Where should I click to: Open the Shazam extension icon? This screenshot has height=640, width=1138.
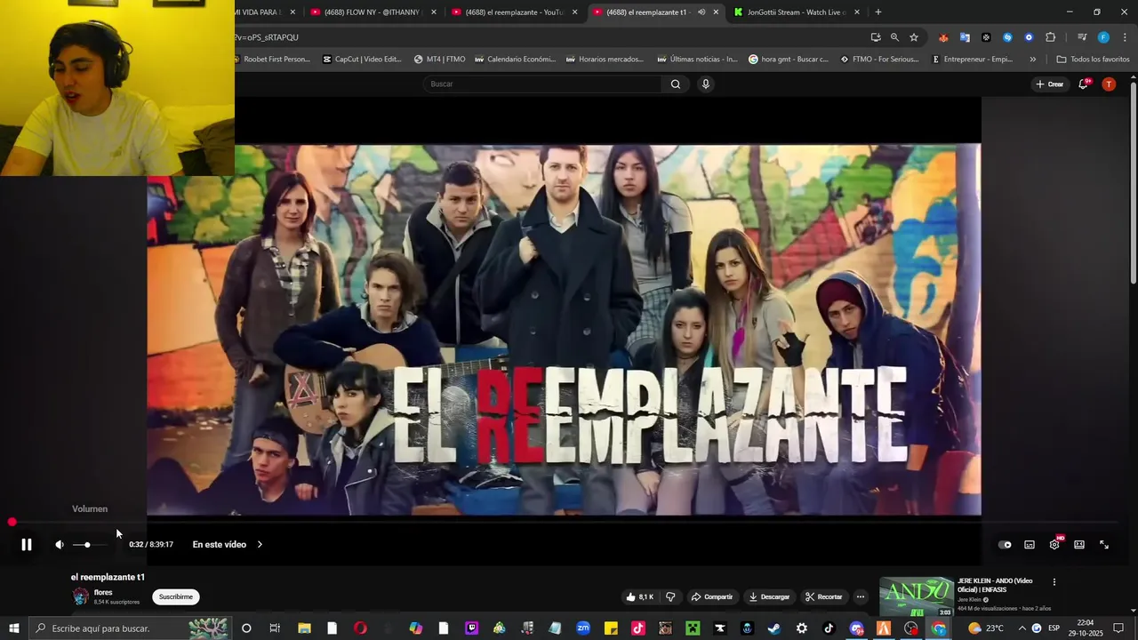[1007, 37]
